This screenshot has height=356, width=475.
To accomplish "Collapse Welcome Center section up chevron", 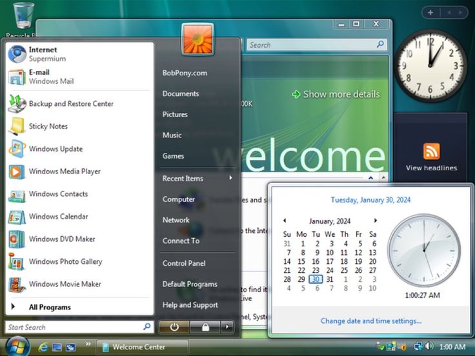I will pos(371,178).
